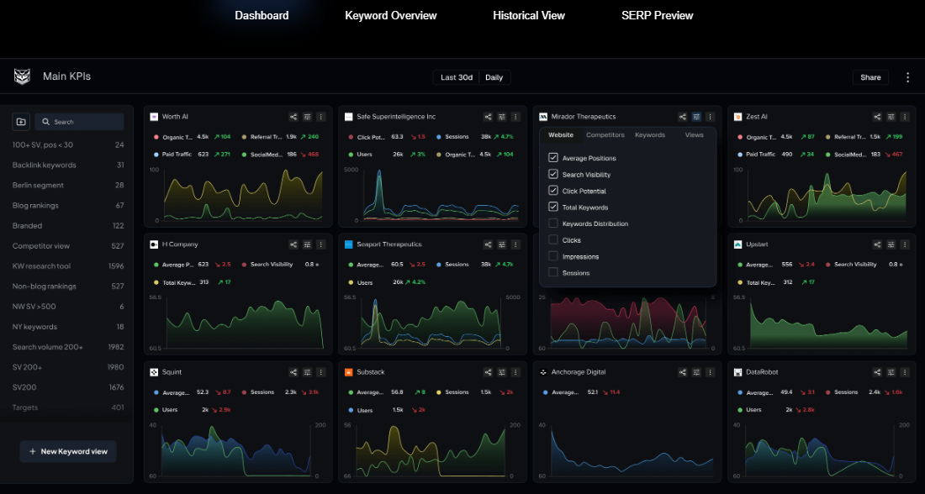Open the Daily interval dropdown
This screenshot has height=494, width=925.
pos(494,77)
